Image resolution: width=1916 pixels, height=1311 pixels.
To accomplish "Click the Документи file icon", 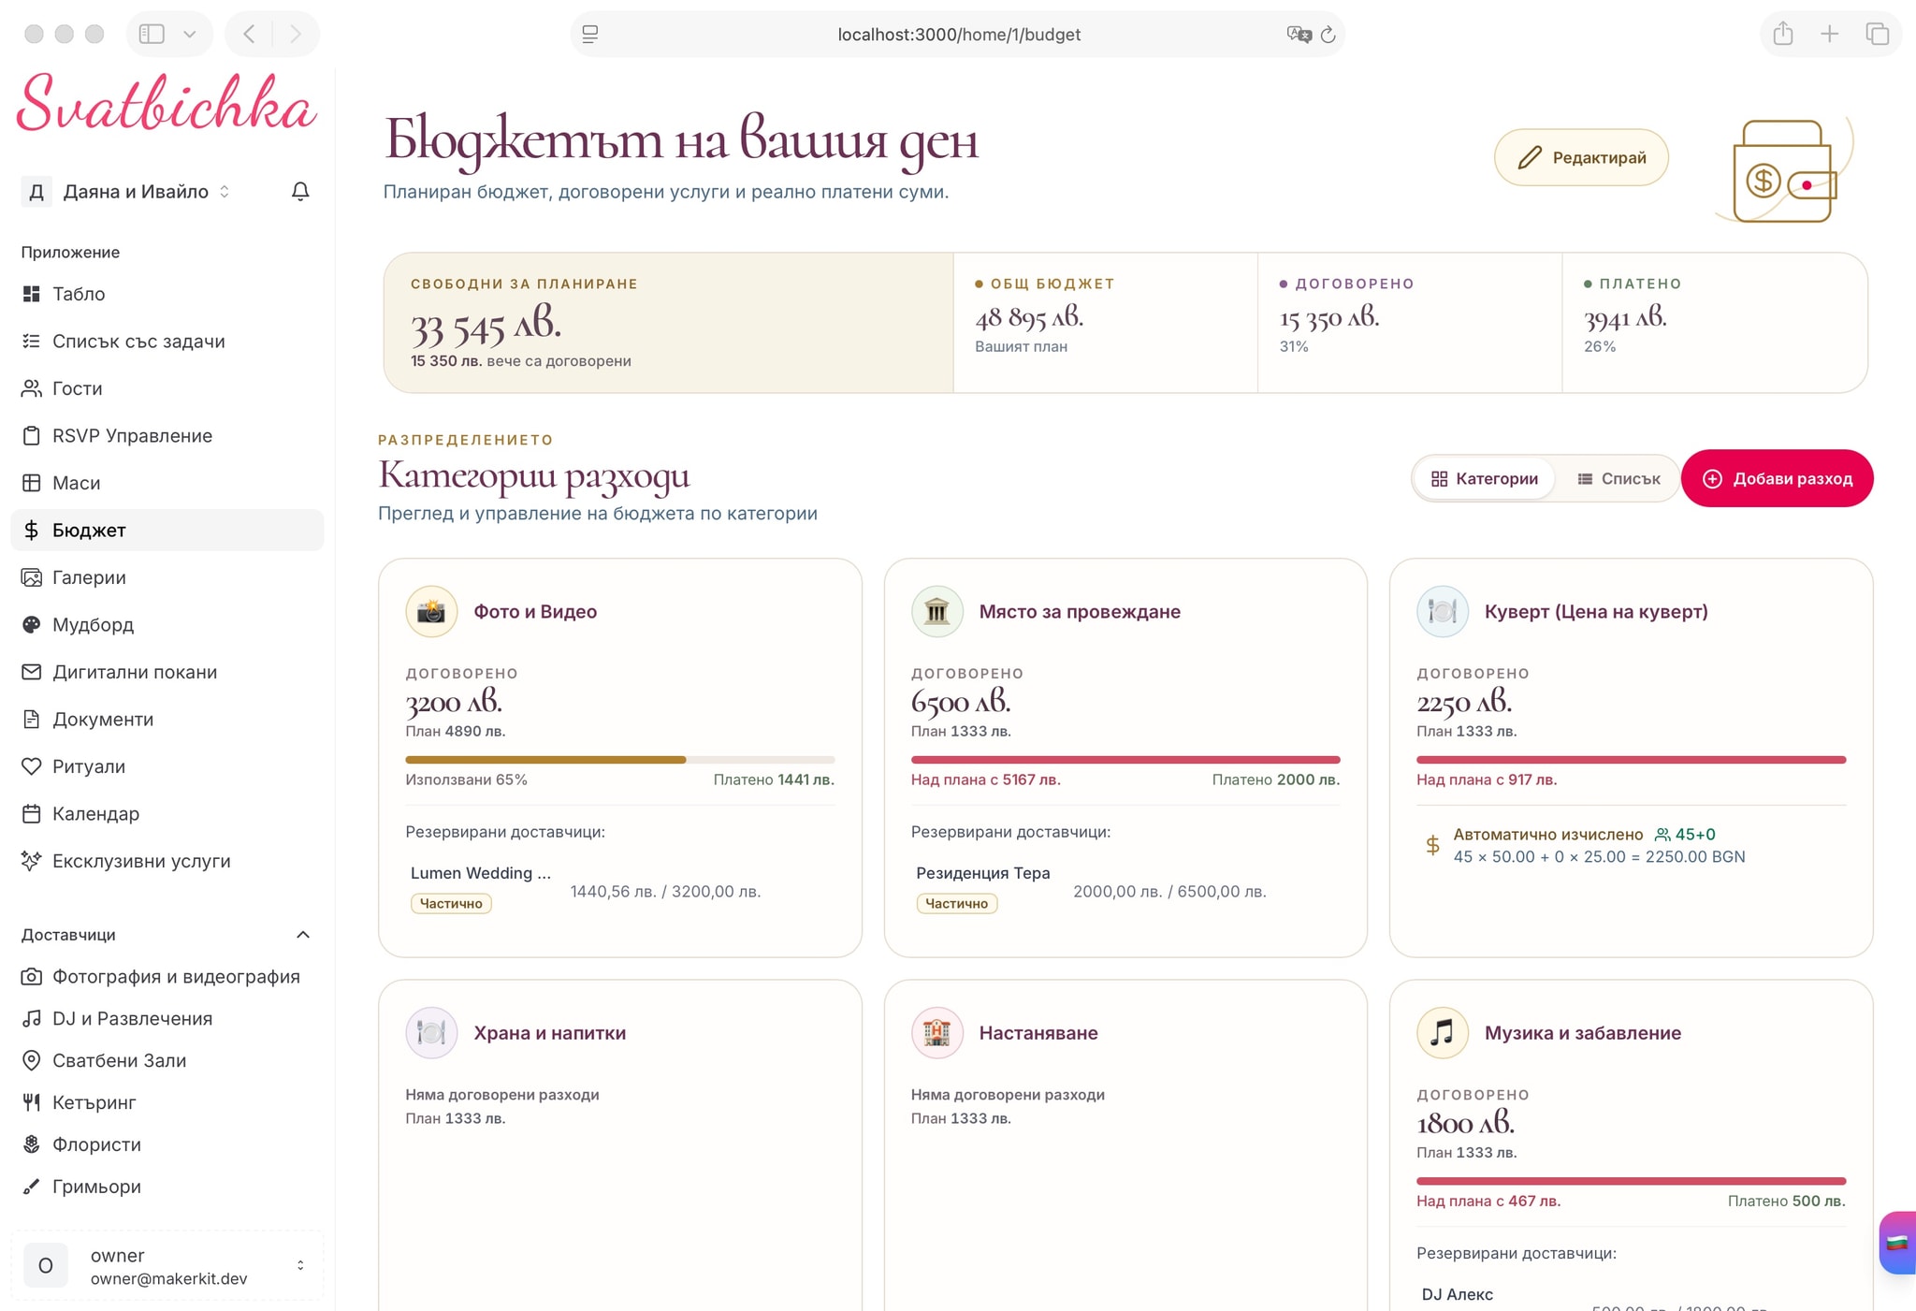I will [32, 719].
